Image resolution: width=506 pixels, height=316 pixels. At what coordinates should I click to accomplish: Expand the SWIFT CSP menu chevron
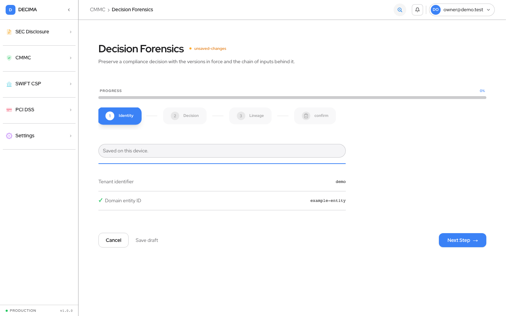71,84
